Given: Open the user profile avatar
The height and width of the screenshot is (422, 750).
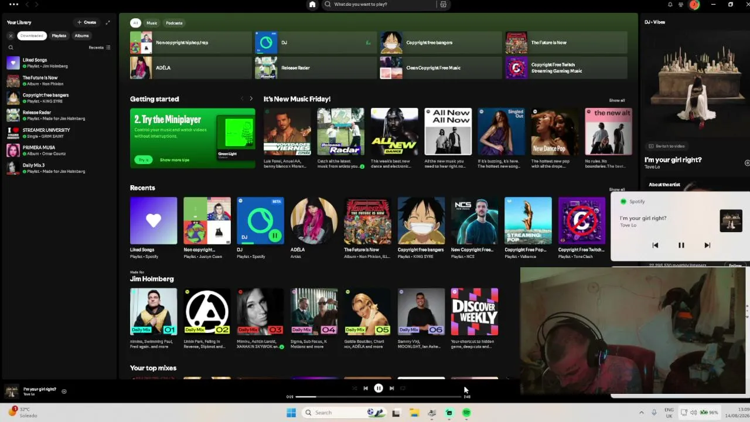Looking at the screenshot, I should coord(694,5).
